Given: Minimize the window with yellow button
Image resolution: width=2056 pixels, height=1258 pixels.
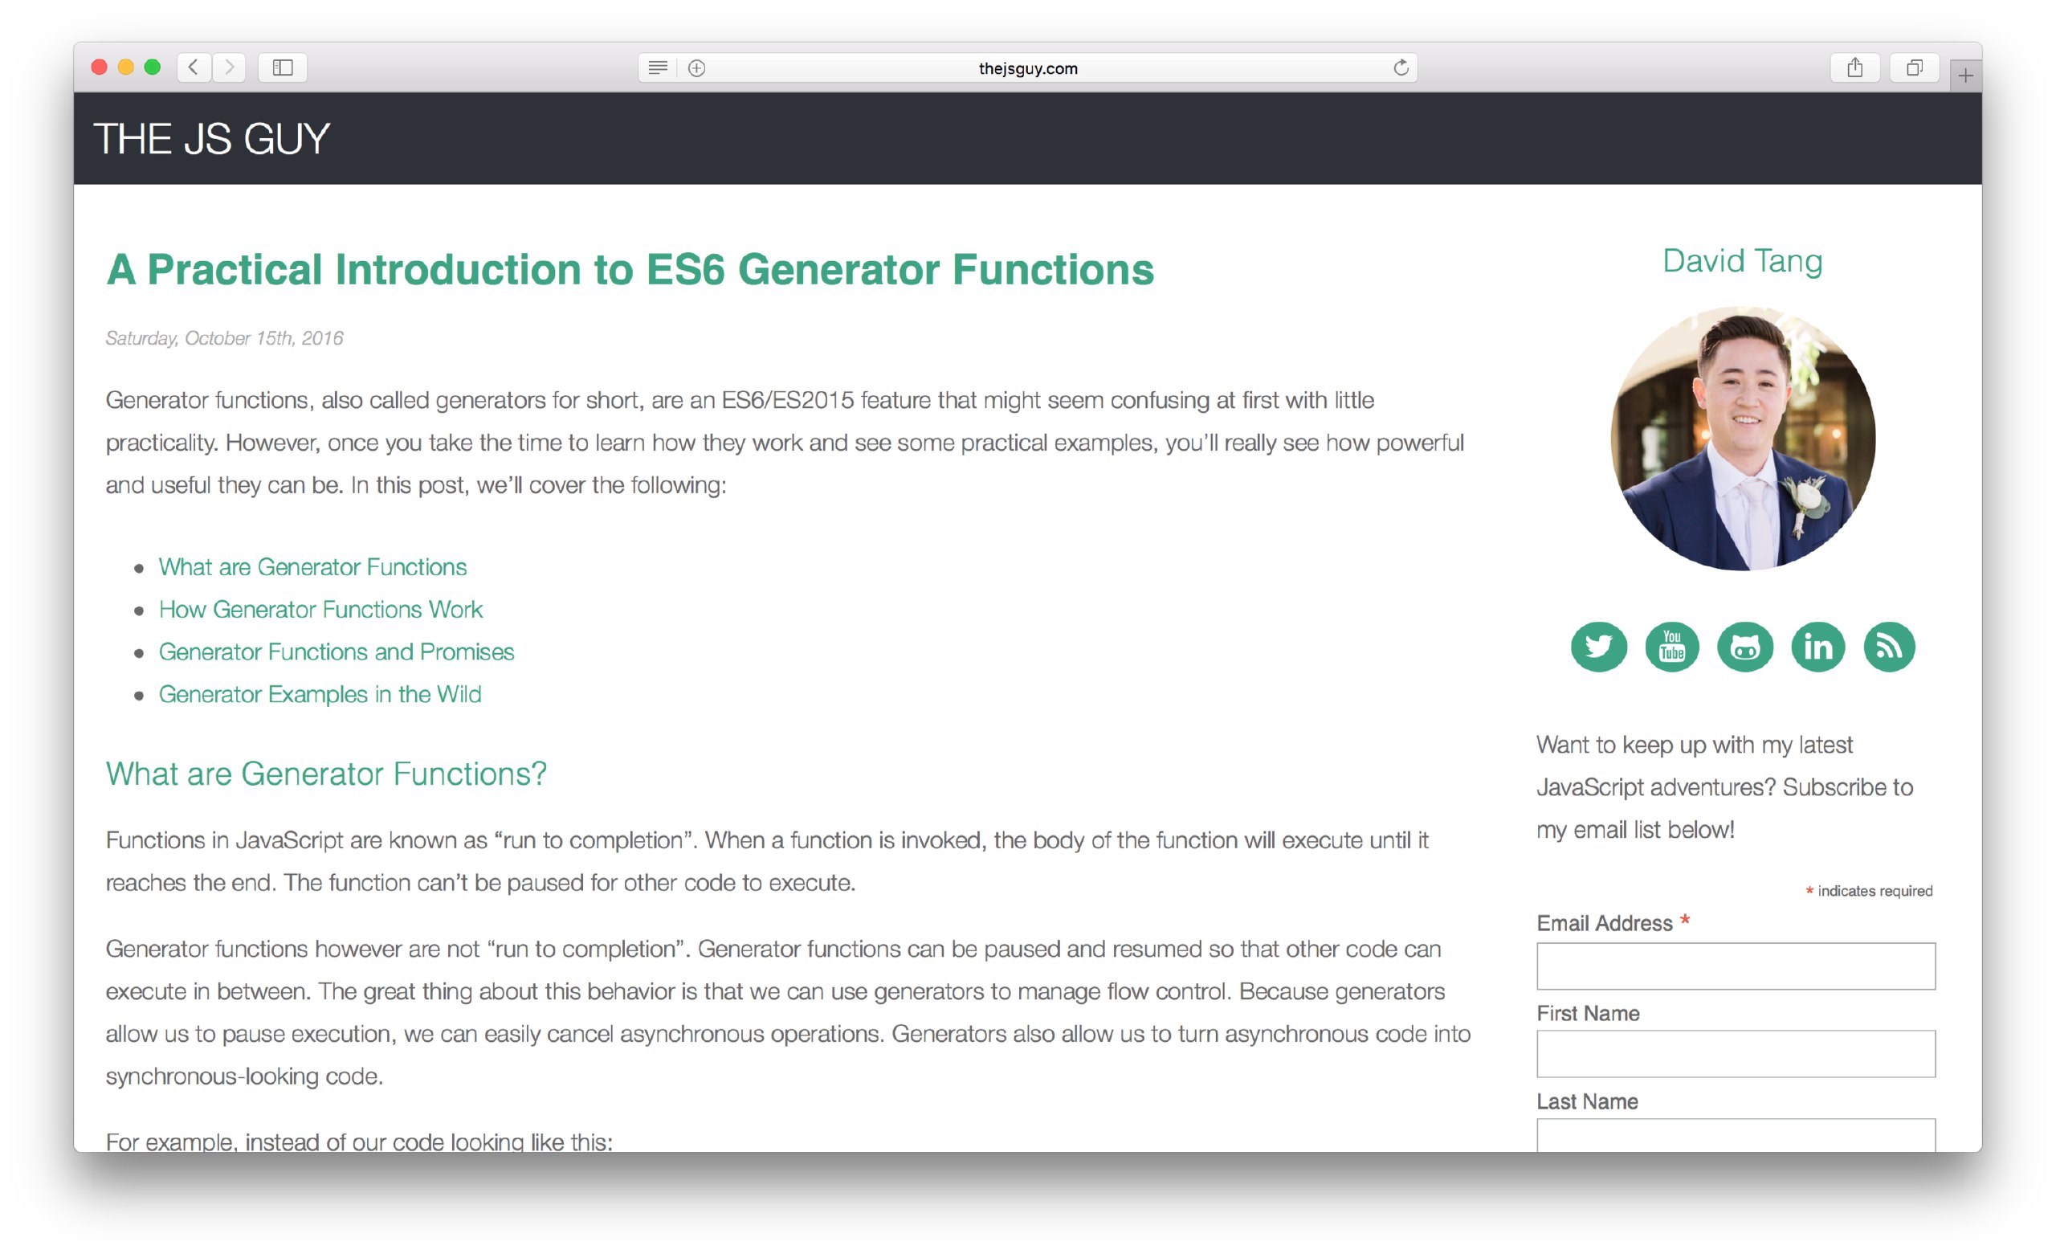Looking at the screenshot, I should [126, 67].
